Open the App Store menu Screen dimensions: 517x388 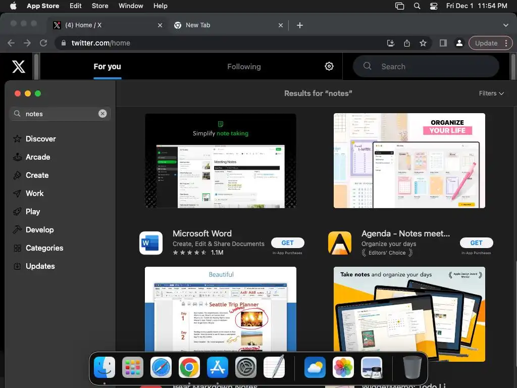(x=43, y=6)
